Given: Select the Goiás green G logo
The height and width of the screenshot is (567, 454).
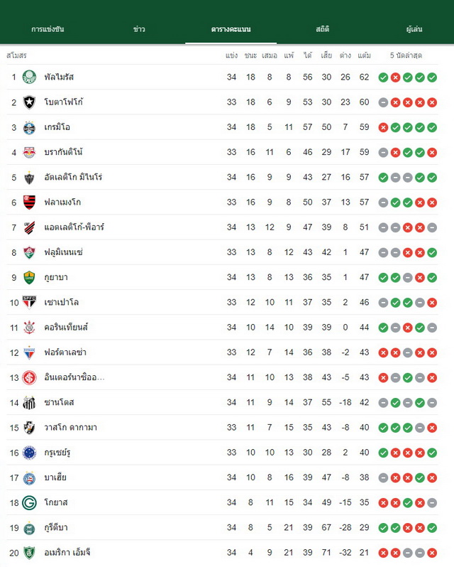Looking at the screenshot, I should (29, 502).
